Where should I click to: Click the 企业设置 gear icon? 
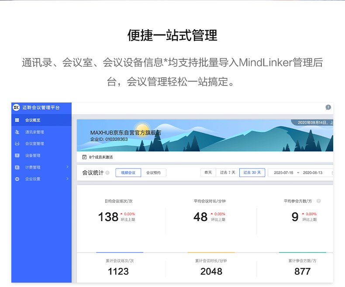pyautogui.click(x=17, y=179)
